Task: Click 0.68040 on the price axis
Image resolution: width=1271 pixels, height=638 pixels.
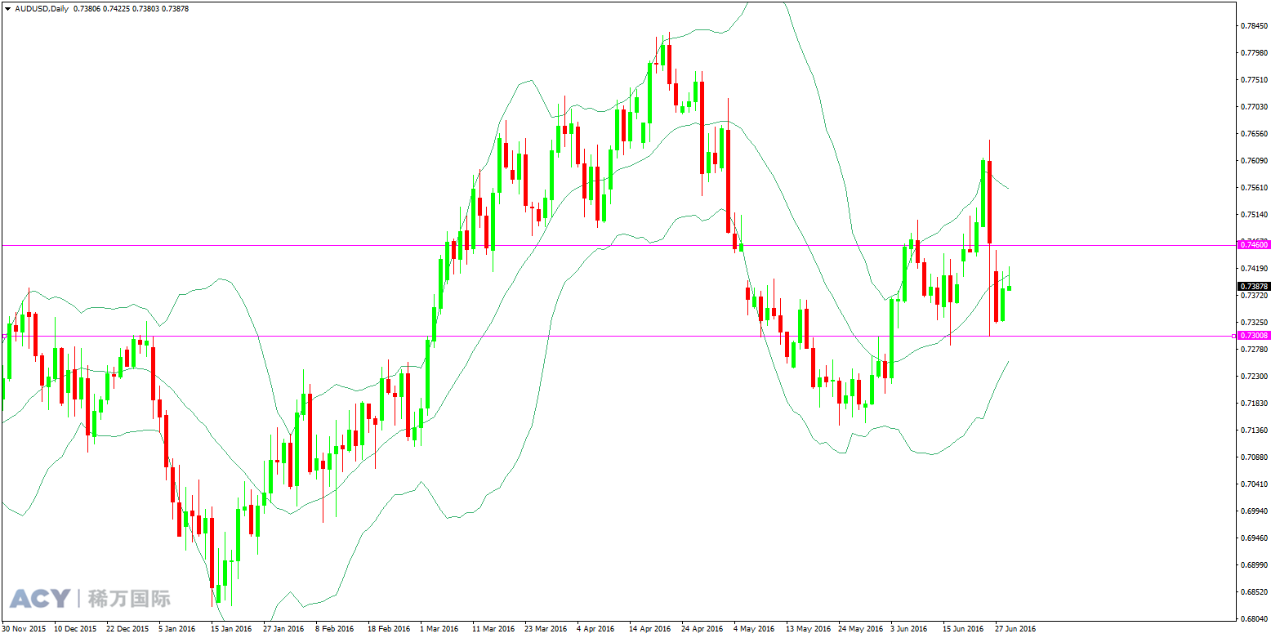Action: coord(1254,619)
